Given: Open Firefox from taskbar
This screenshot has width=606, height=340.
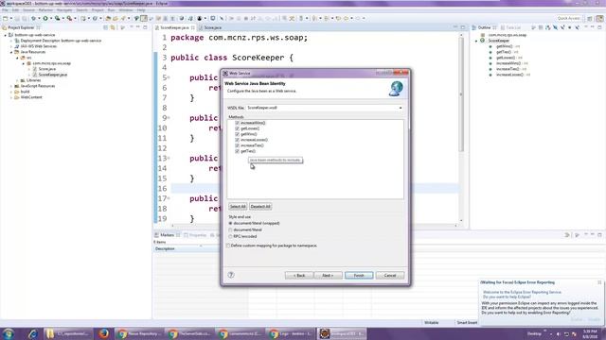Looking at the screenshot, I should tap(103, 333).
